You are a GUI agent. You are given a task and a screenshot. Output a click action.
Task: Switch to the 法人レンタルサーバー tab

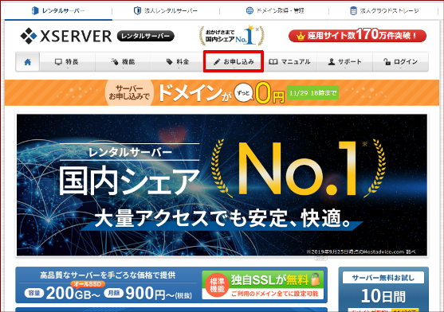tap(166, 10)
